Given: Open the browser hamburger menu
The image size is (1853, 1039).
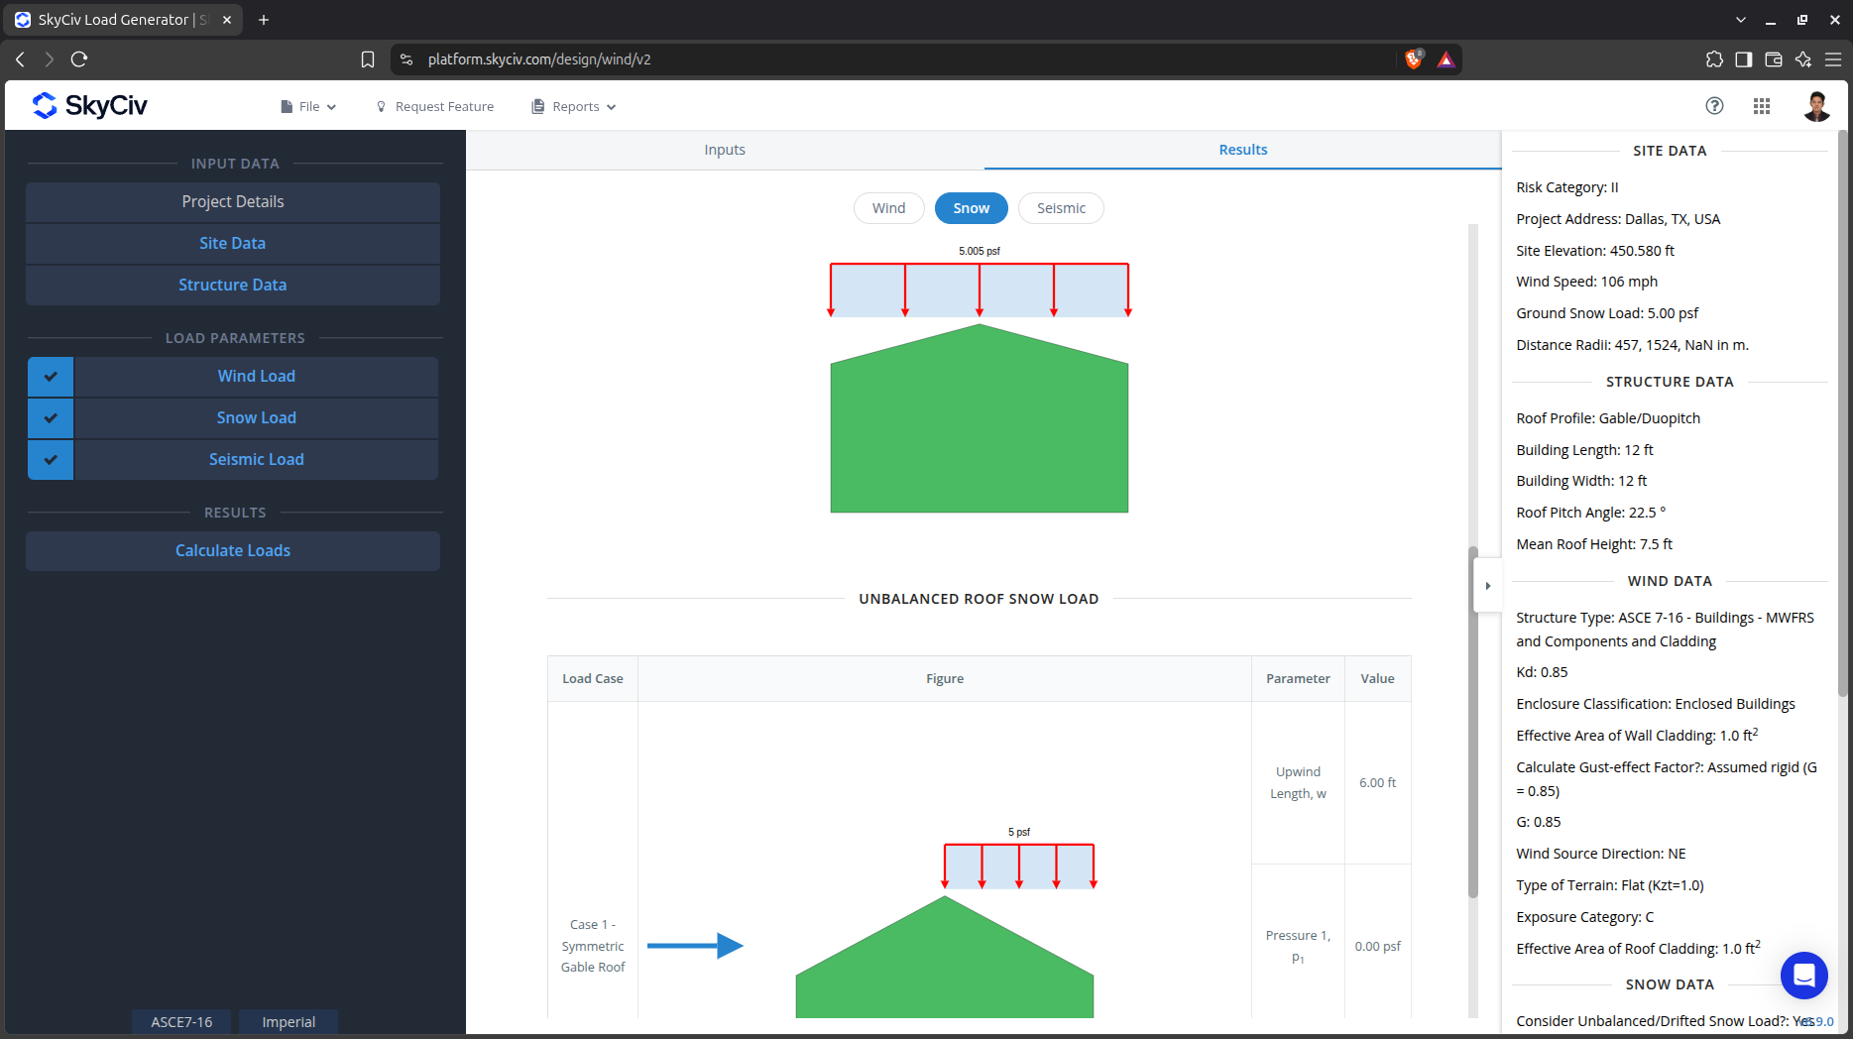Looking at the screenshot, I should point(1833,59).
